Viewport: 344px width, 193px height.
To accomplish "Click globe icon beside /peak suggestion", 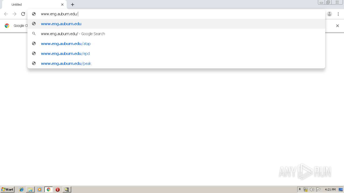I will [x=34, y=63].
